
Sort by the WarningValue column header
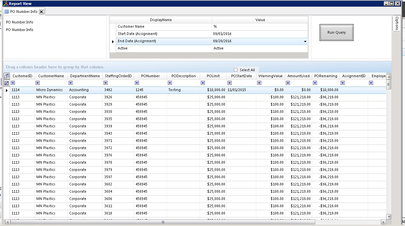tap(270, 76)
